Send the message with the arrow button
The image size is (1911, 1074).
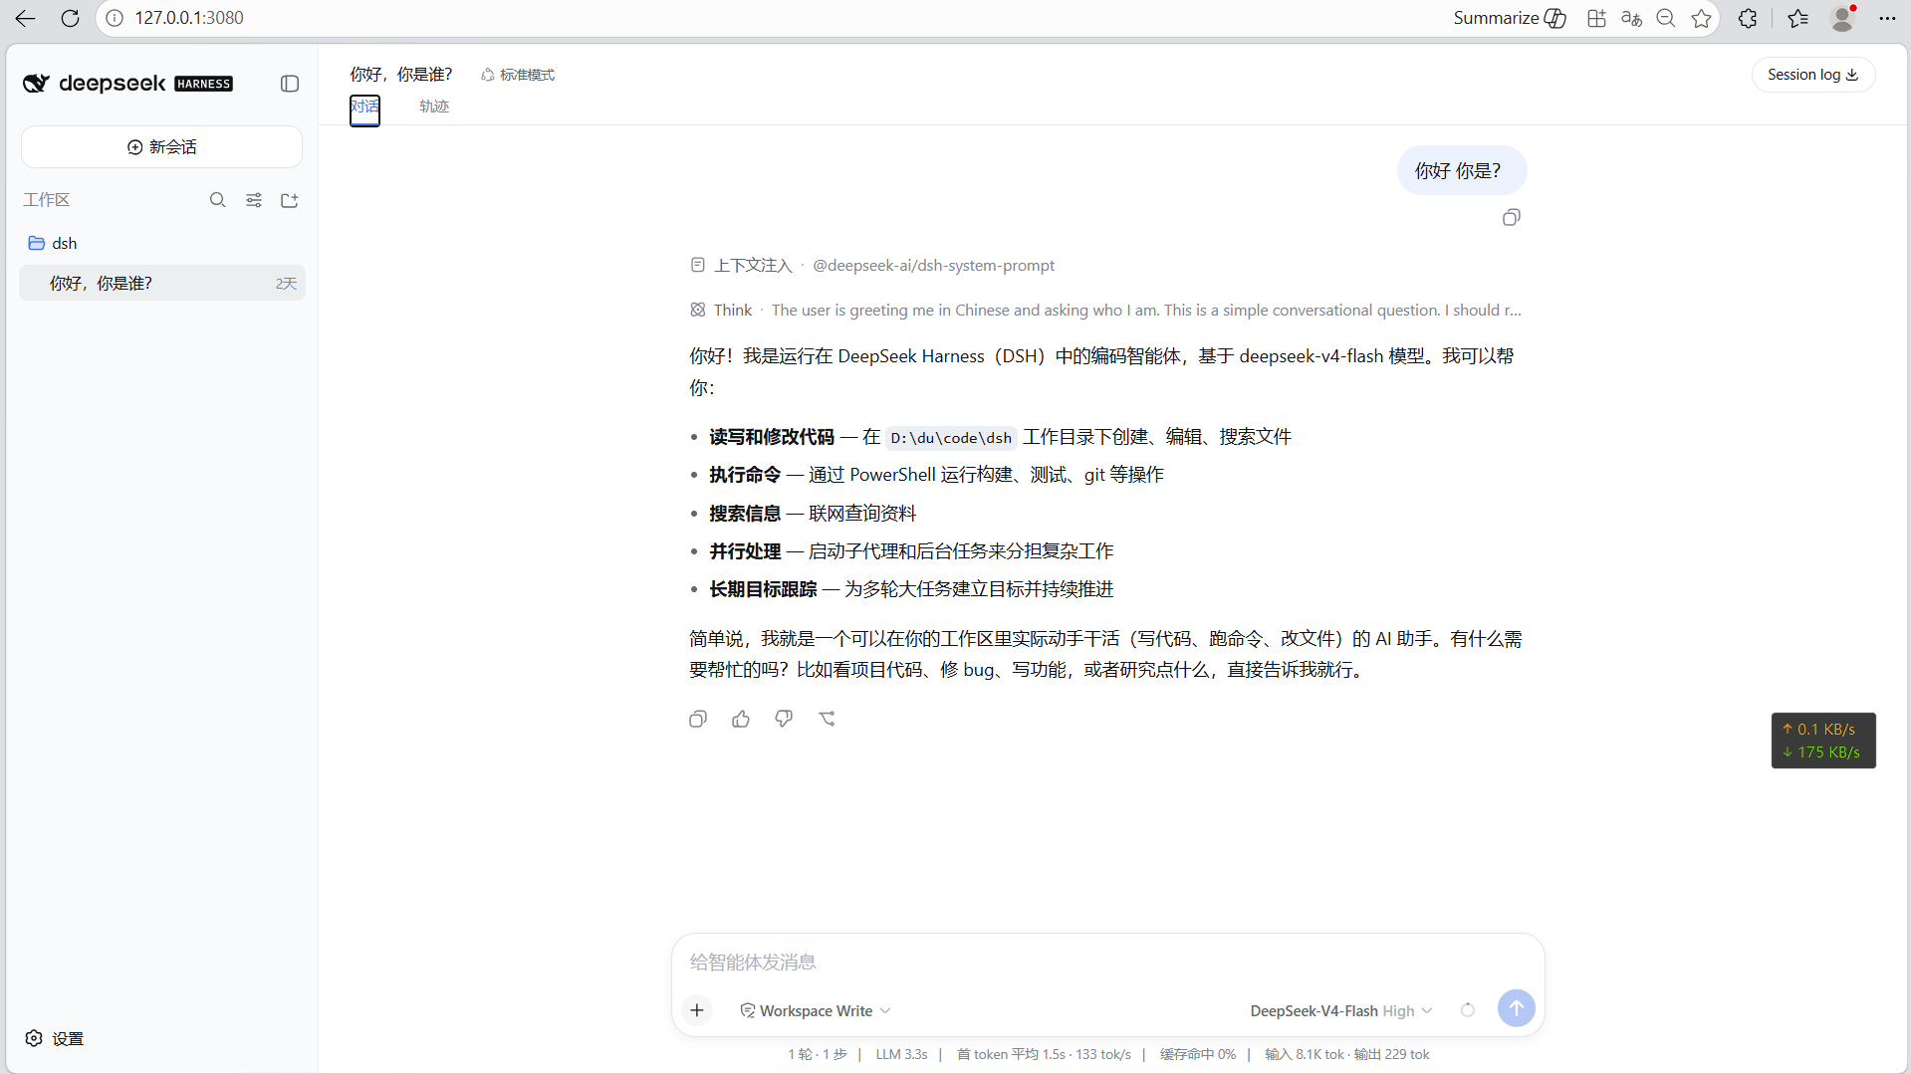(x=1516, y=1008)
